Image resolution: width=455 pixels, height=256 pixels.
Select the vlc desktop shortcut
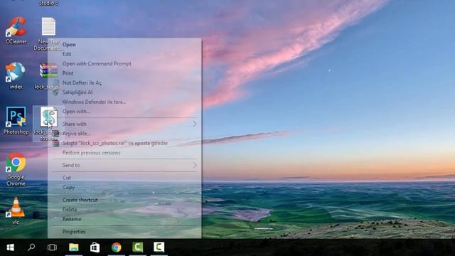[16, 211]
